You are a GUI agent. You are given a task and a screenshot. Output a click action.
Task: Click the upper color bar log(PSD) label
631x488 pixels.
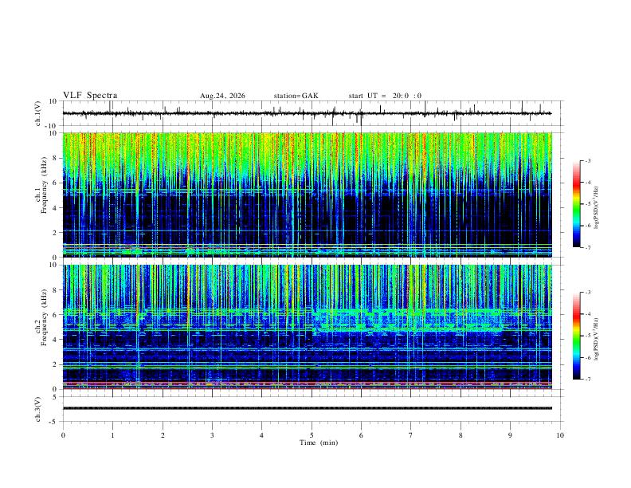(x=597, y=207)
